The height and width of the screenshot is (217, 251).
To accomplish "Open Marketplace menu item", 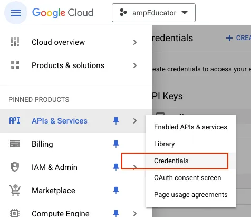I will (53, 191).
